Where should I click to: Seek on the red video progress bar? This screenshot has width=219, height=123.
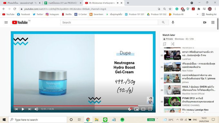(x=83, y=106)
